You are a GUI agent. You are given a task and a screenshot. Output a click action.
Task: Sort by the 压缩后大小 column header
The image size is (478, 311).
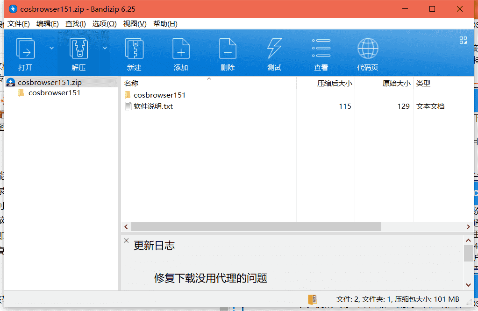tap(335, 83)
